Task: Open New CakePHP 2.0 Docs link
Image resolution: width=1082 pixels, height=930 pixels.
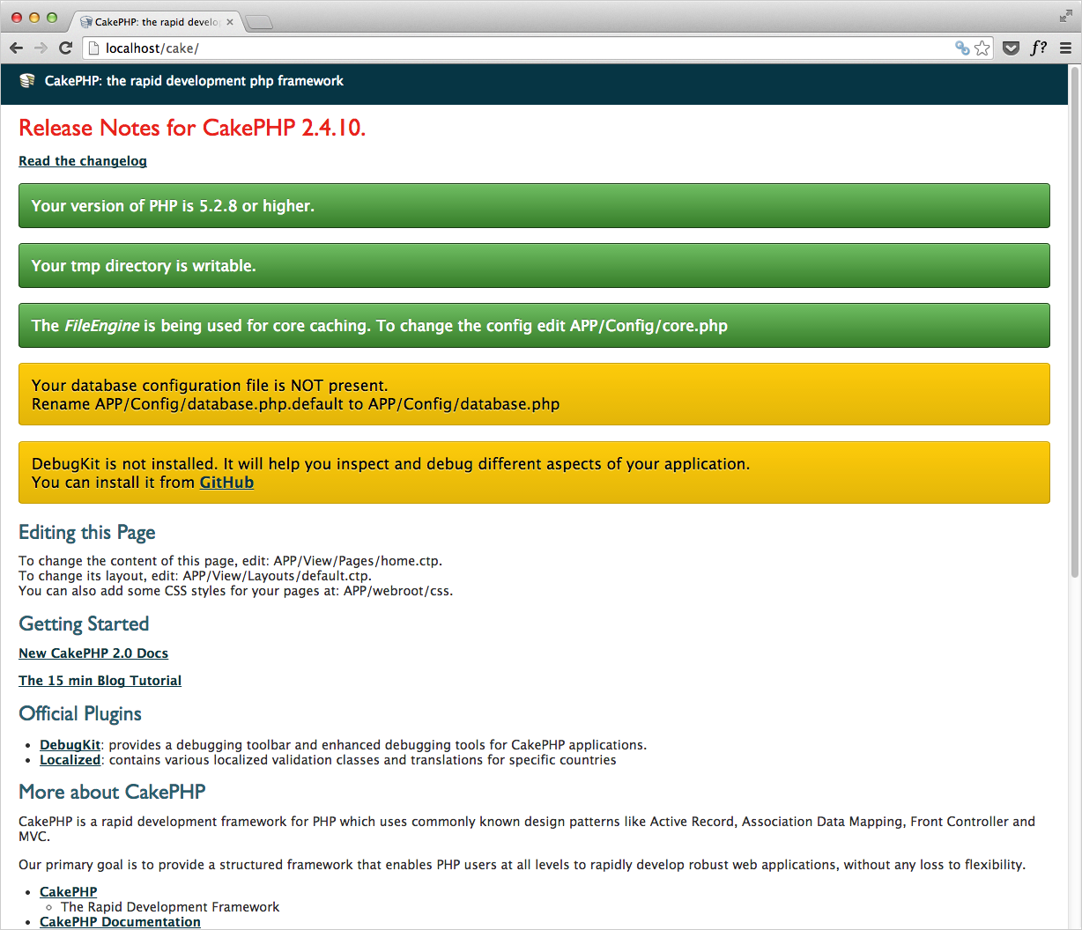Action: tap(93, 653)
